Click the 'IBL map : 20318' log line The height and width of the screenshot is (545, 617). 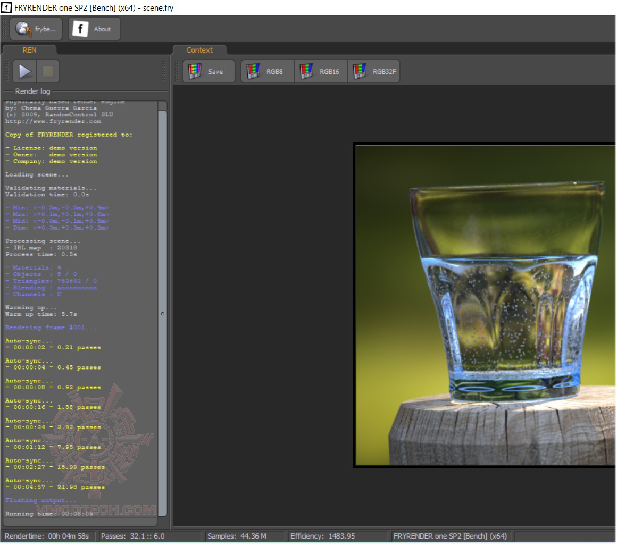pos(41,248)
